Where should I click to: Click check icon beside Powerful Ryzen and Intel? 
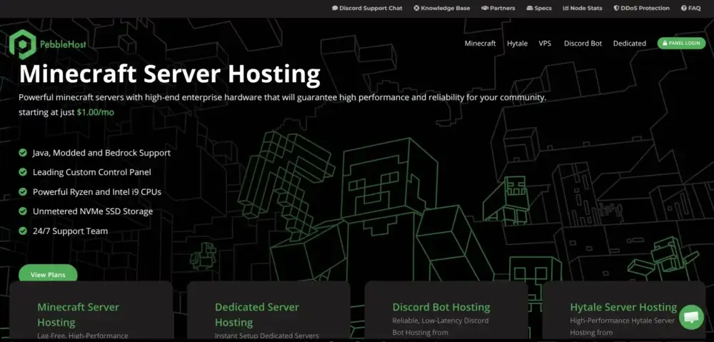pos(23,192)
